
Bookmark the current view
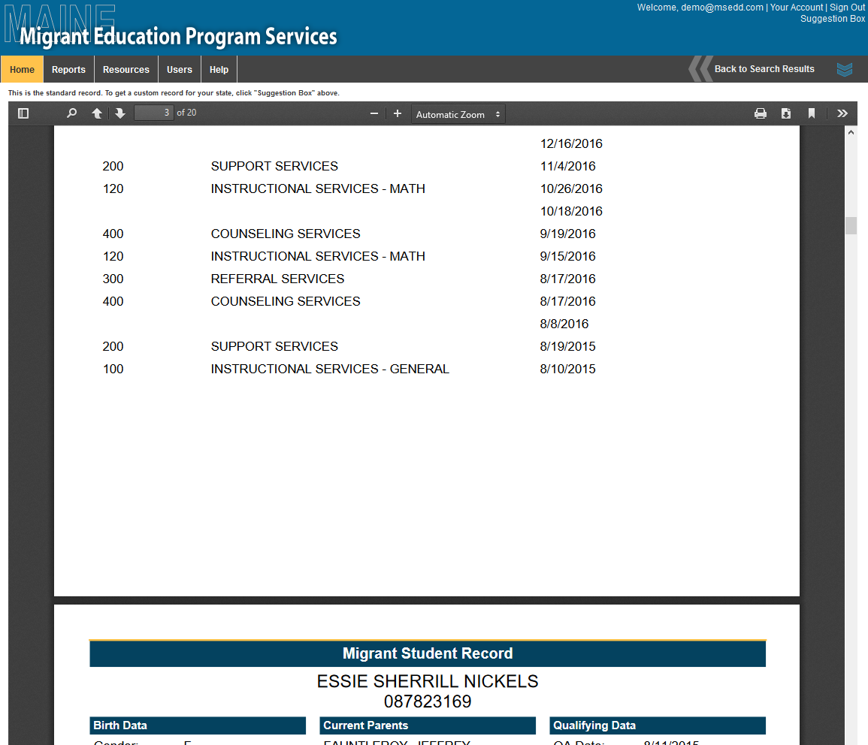[812, 113]
